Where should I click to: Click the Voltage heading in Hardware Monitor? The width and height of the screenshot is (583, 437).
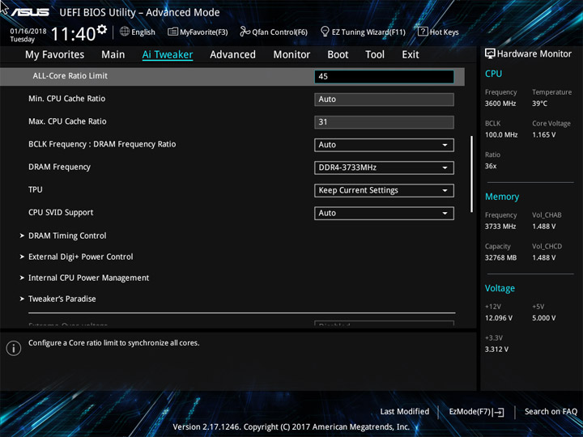(500, 288)
